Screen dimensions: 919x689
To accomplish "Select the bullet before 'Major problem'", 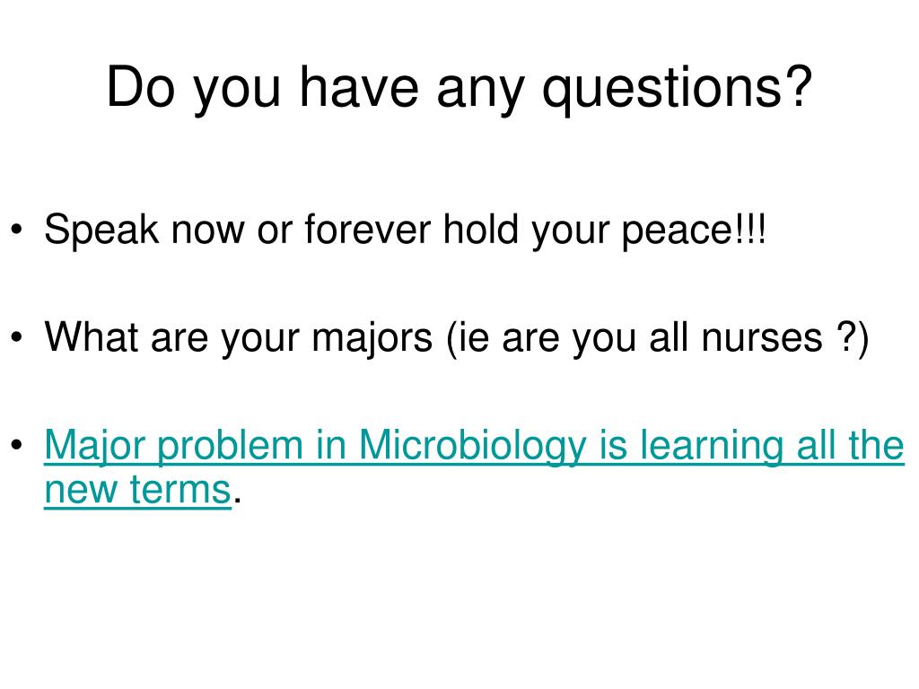I will pos(16,444).
